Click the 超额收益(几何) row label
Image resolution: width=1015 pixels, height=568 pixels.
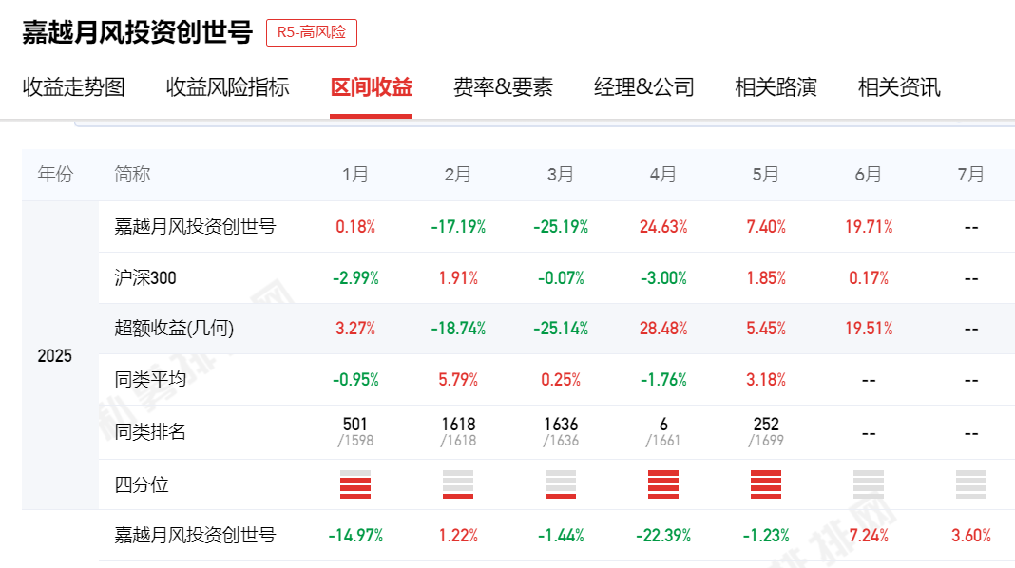click(174, 328)
